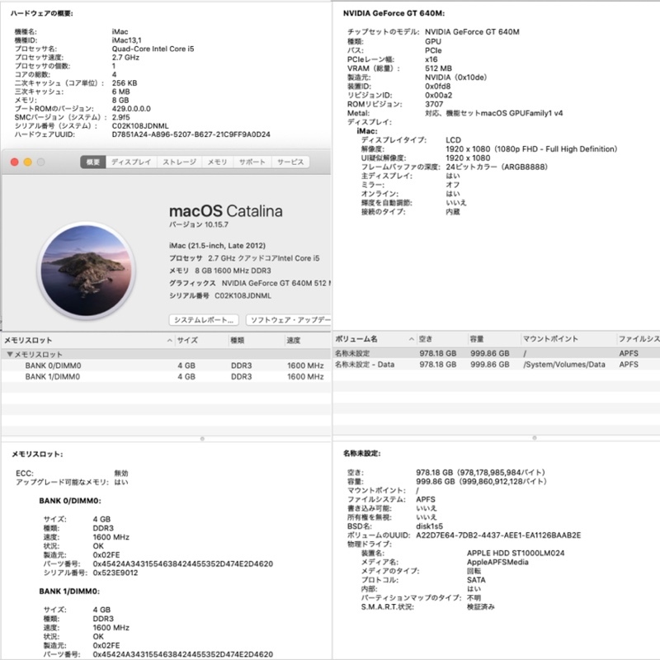Click Quad-Core Intel Core i5 processor name

point(153,49)
